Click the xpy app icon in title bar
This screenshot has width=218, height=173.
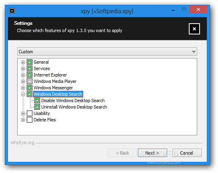coord(12,11)
